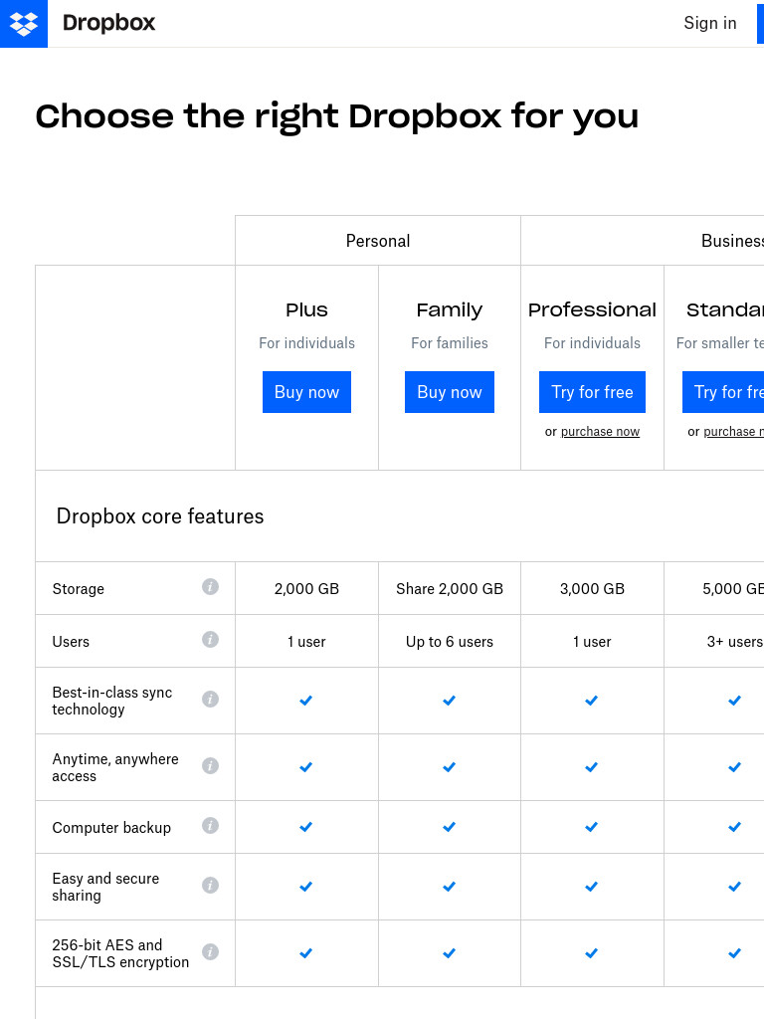764x1019 pixels.
Task: Click the Storage row label
Action: [78, 589]
